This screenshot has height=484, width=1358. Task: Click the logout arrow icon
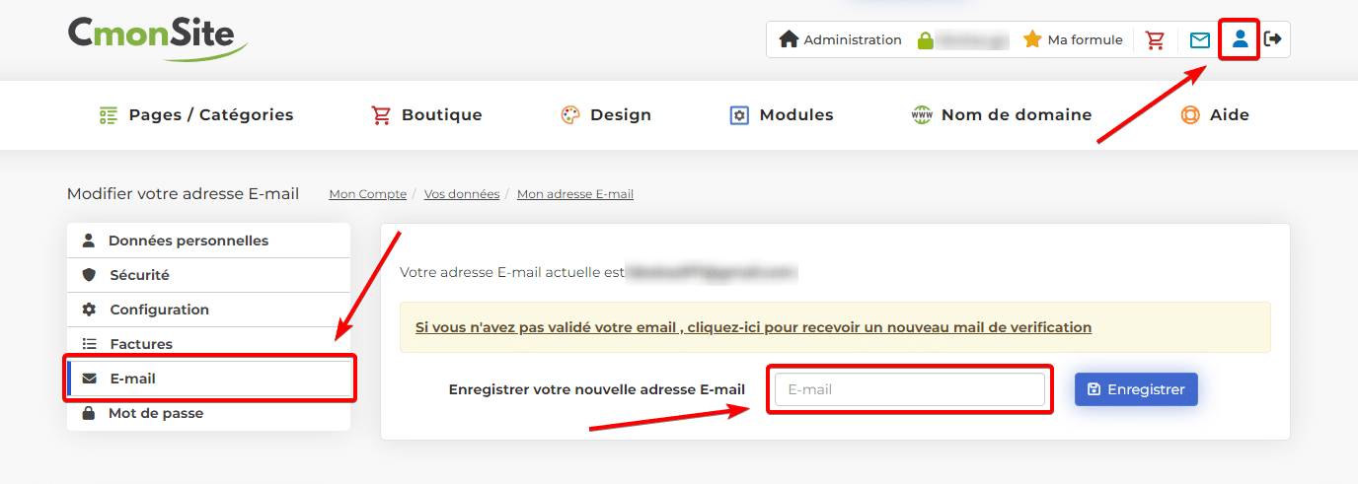click(x=1273, y=39)
